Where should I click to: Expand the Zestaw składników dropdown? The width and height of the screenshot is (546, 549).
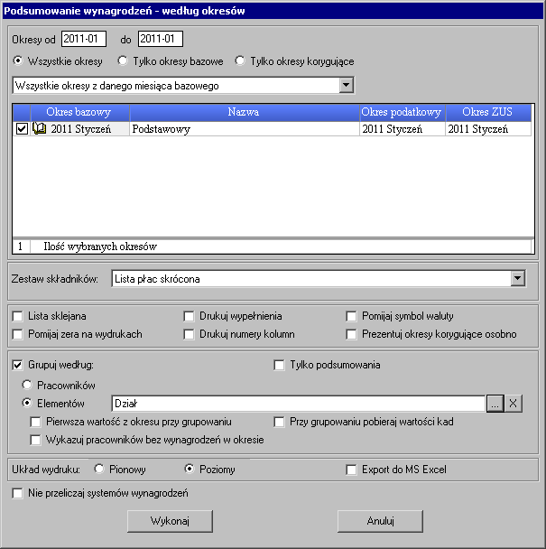tap(518, 279)
